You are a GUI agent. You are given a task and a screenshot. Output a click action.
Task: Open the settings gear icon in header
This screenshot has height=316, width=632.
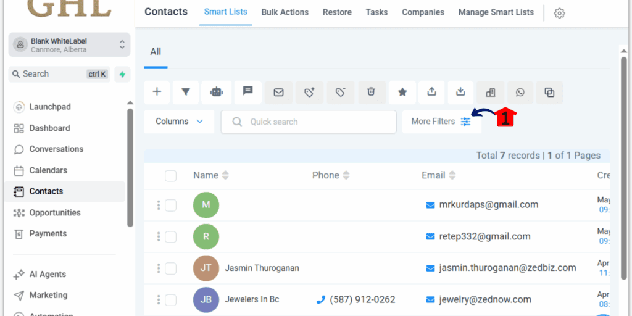click(x=559, y=14)
